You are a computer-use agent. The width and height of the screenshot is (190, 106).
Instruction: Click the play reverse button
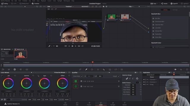click(69, 46)
